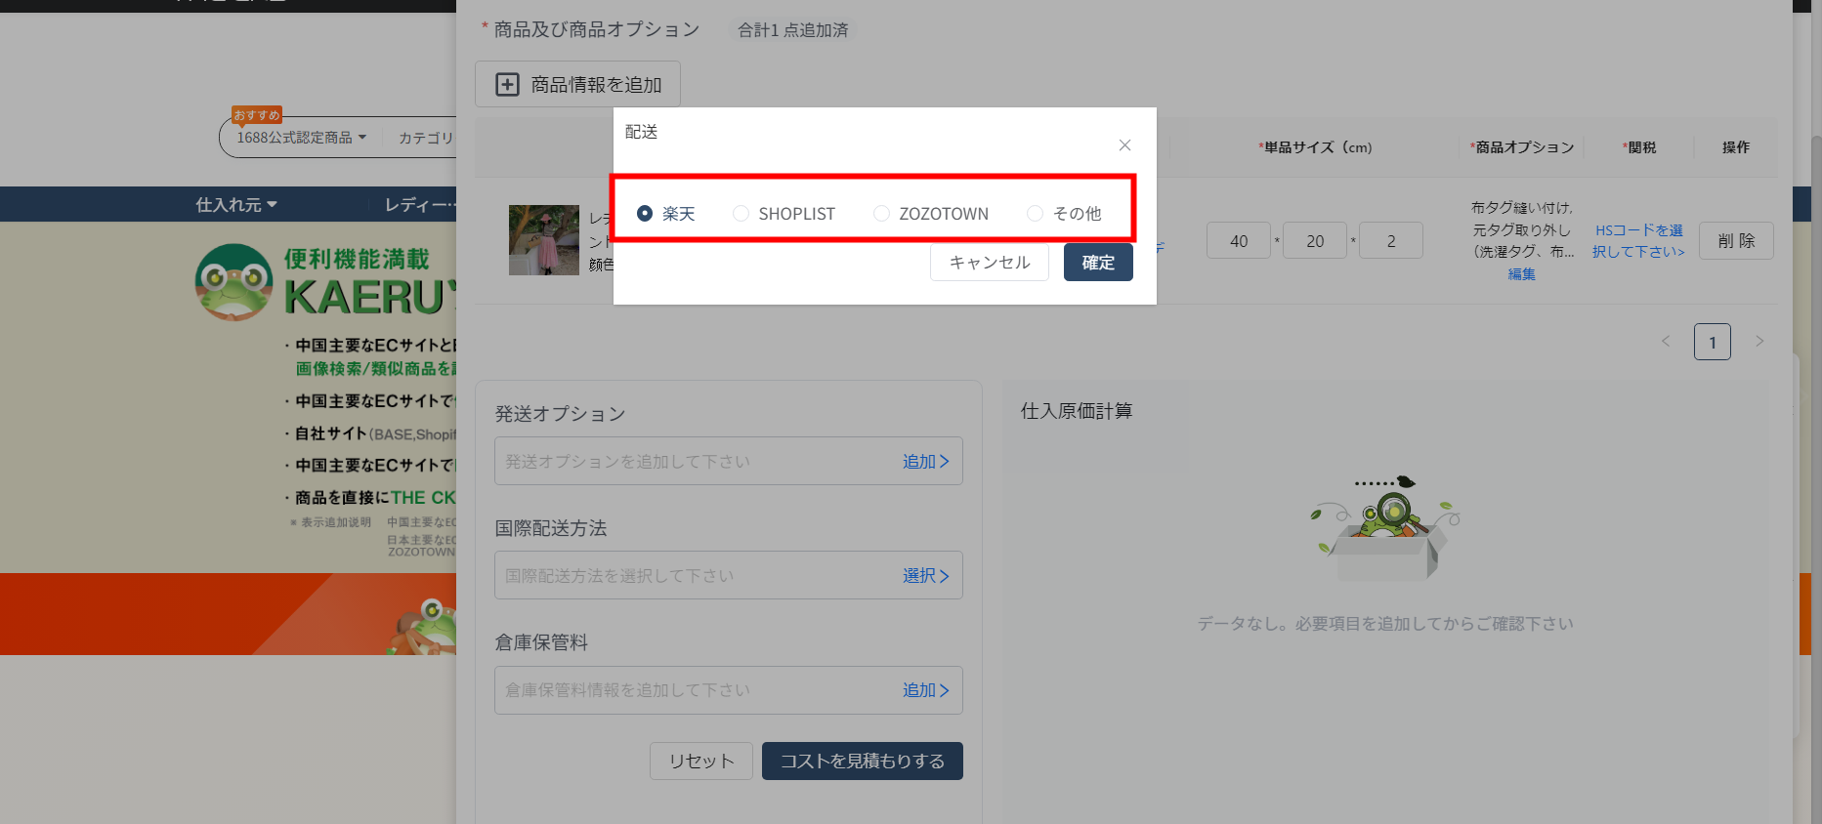Screen dimensions: 1822x824
Task: Click 編集 link under 商品オプション
Action: tap(1522, 274)
